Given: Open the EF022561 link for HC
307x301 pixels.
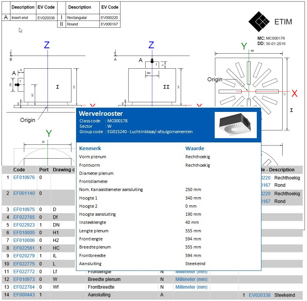Looking at the screenshot, I should coord(24,248).
